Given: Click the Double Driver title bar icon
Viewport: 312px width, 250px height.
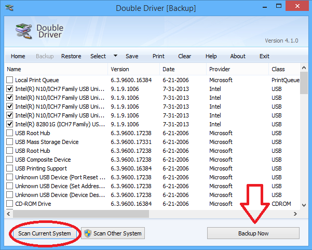Looking at the screenshot, I should tap(9, 8).
